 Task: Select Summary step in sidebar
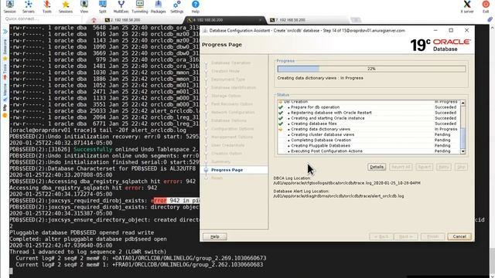(x=220, y=161)
